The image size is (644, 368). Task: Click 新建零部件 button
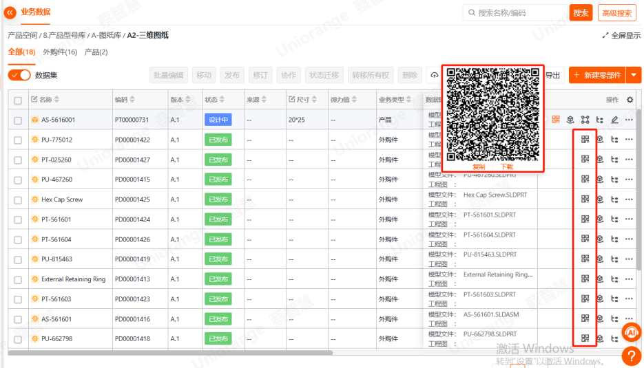(x=598, y=75)
